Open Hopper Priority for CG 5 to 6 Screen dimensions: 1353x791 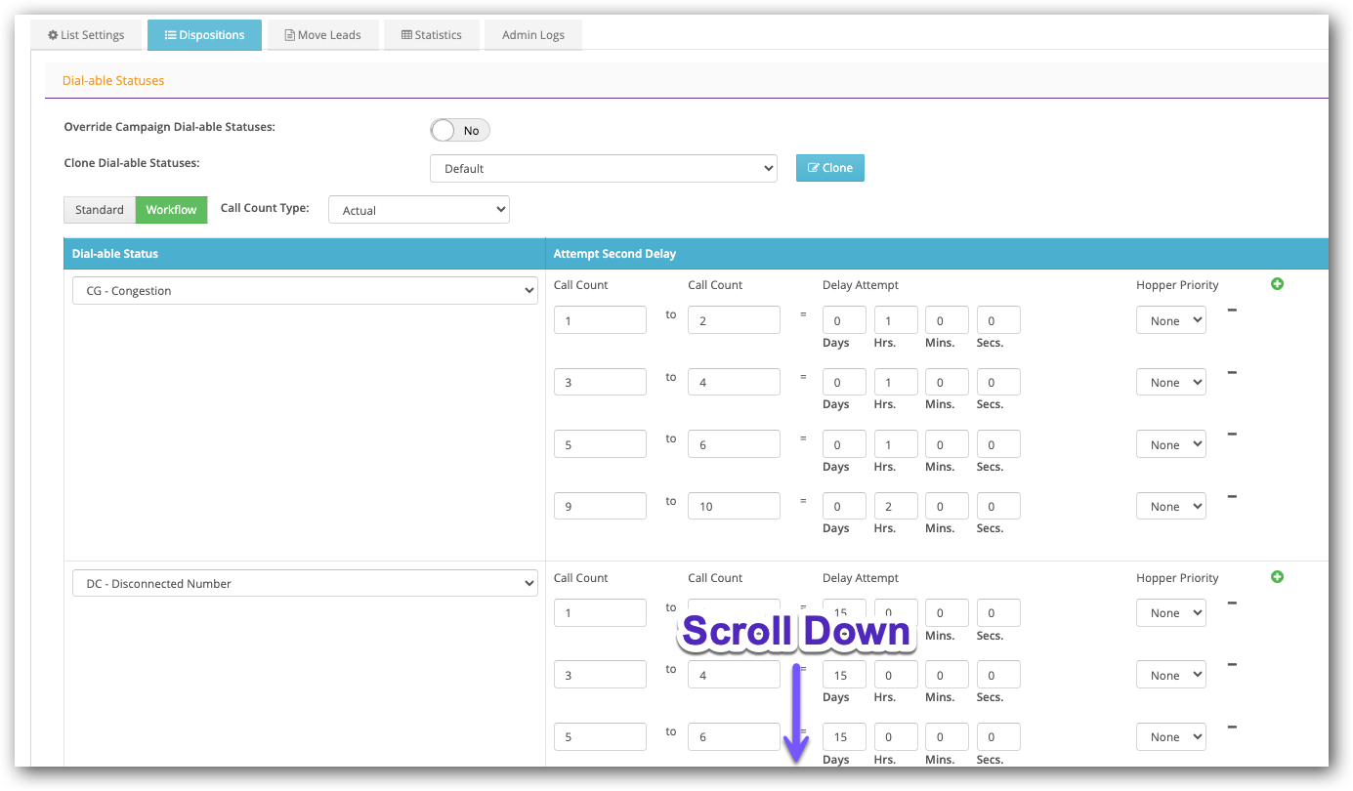tap(1171, 444)
